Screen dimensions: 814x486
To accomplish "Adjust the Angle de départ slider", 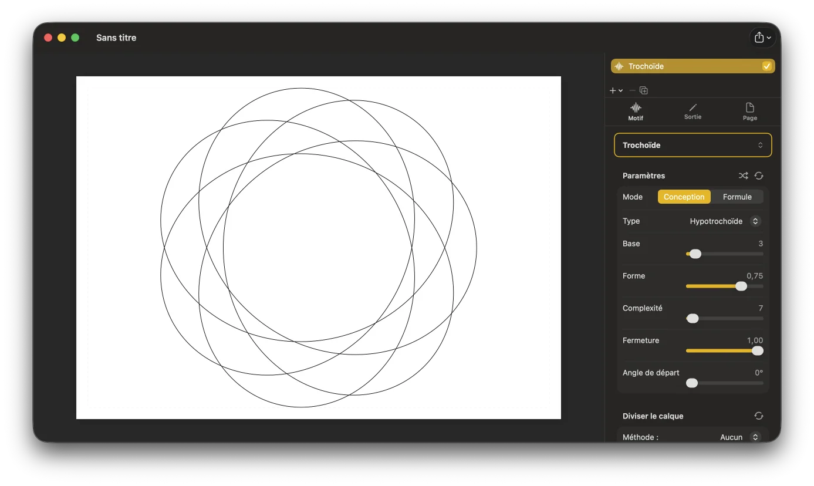I will click(725, 383).
